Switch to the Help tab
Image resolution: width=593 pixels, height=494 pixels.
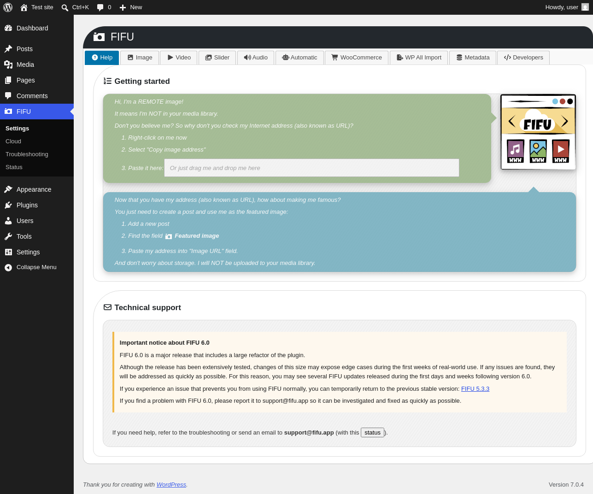(102, 58)
